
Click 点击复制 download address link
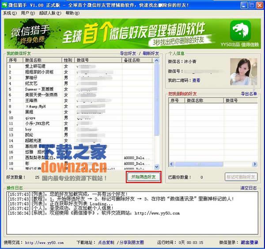106,242
